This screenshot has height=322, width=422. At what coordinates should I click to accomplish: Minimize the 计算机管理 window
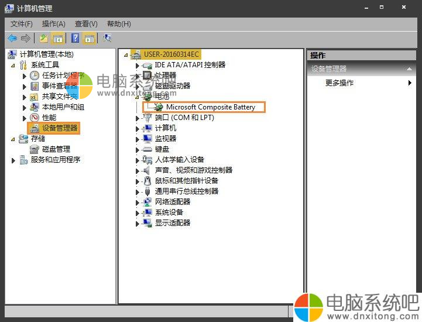pyautogui.click(x=366, y=8)
